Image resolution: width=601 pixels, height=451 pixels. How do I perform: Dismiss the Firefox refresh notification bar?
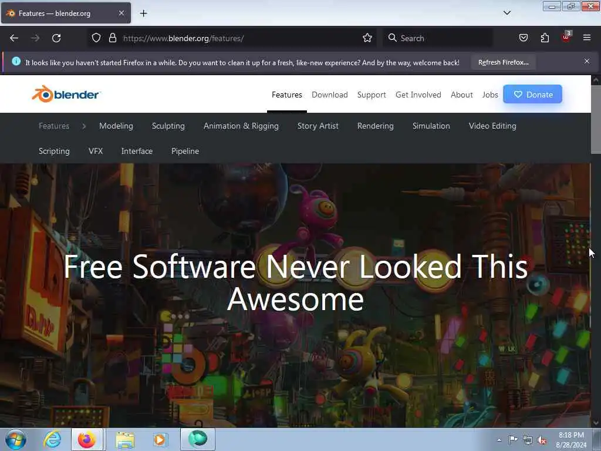(586, 61)
